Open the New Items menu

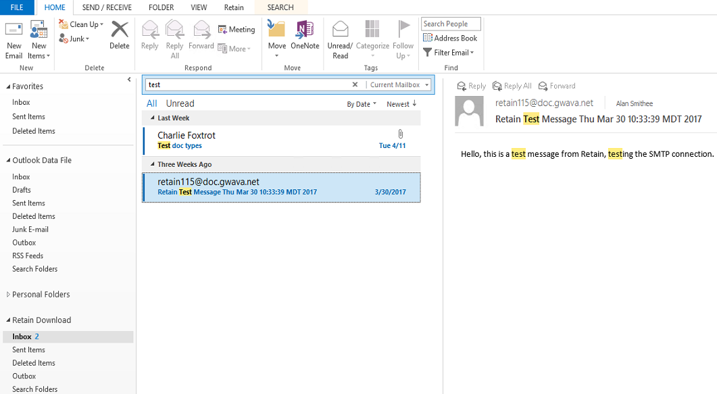pos(39,41)
